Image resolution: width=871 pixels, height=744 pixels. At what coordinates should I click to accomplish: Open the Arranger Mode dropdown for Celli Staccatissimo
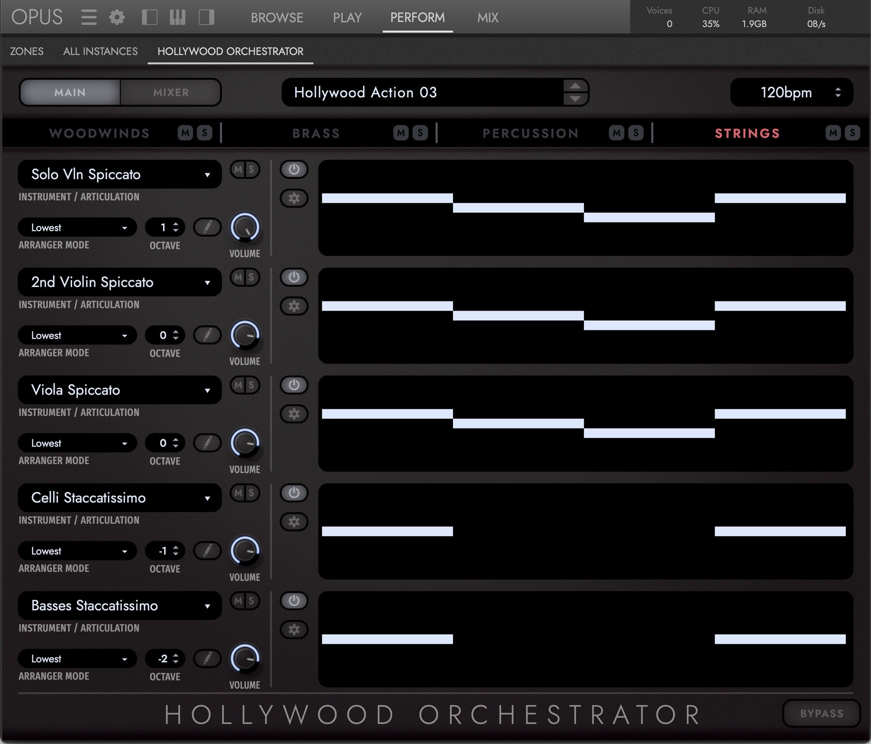[77, 551]
